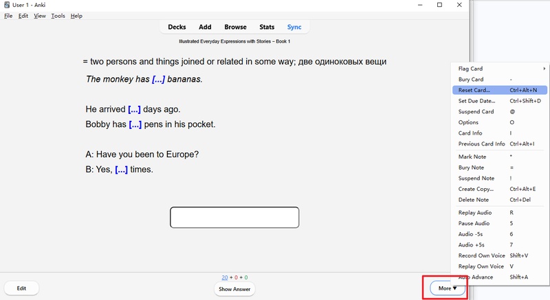
Task: Choose Set Due Date... option
Action: tap(500, 101)
